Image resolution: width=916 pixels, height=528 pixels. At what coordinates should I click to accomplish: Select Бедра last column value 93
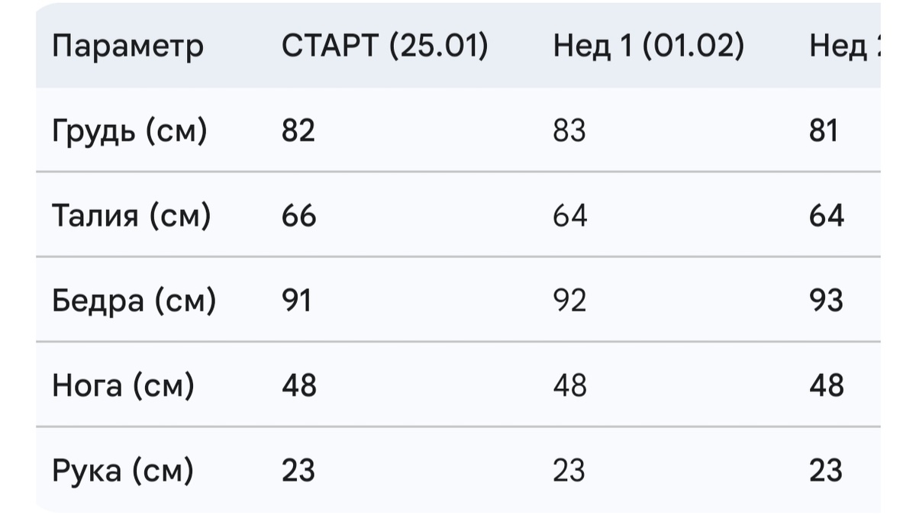click(827, 301)
